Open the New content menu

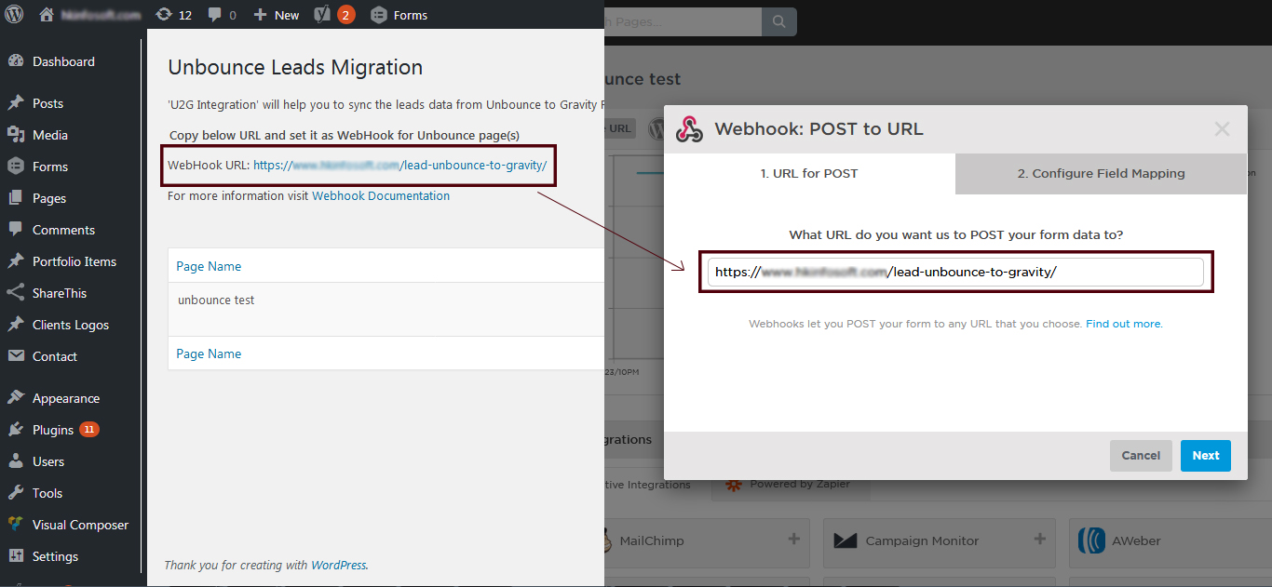(277, 15)
